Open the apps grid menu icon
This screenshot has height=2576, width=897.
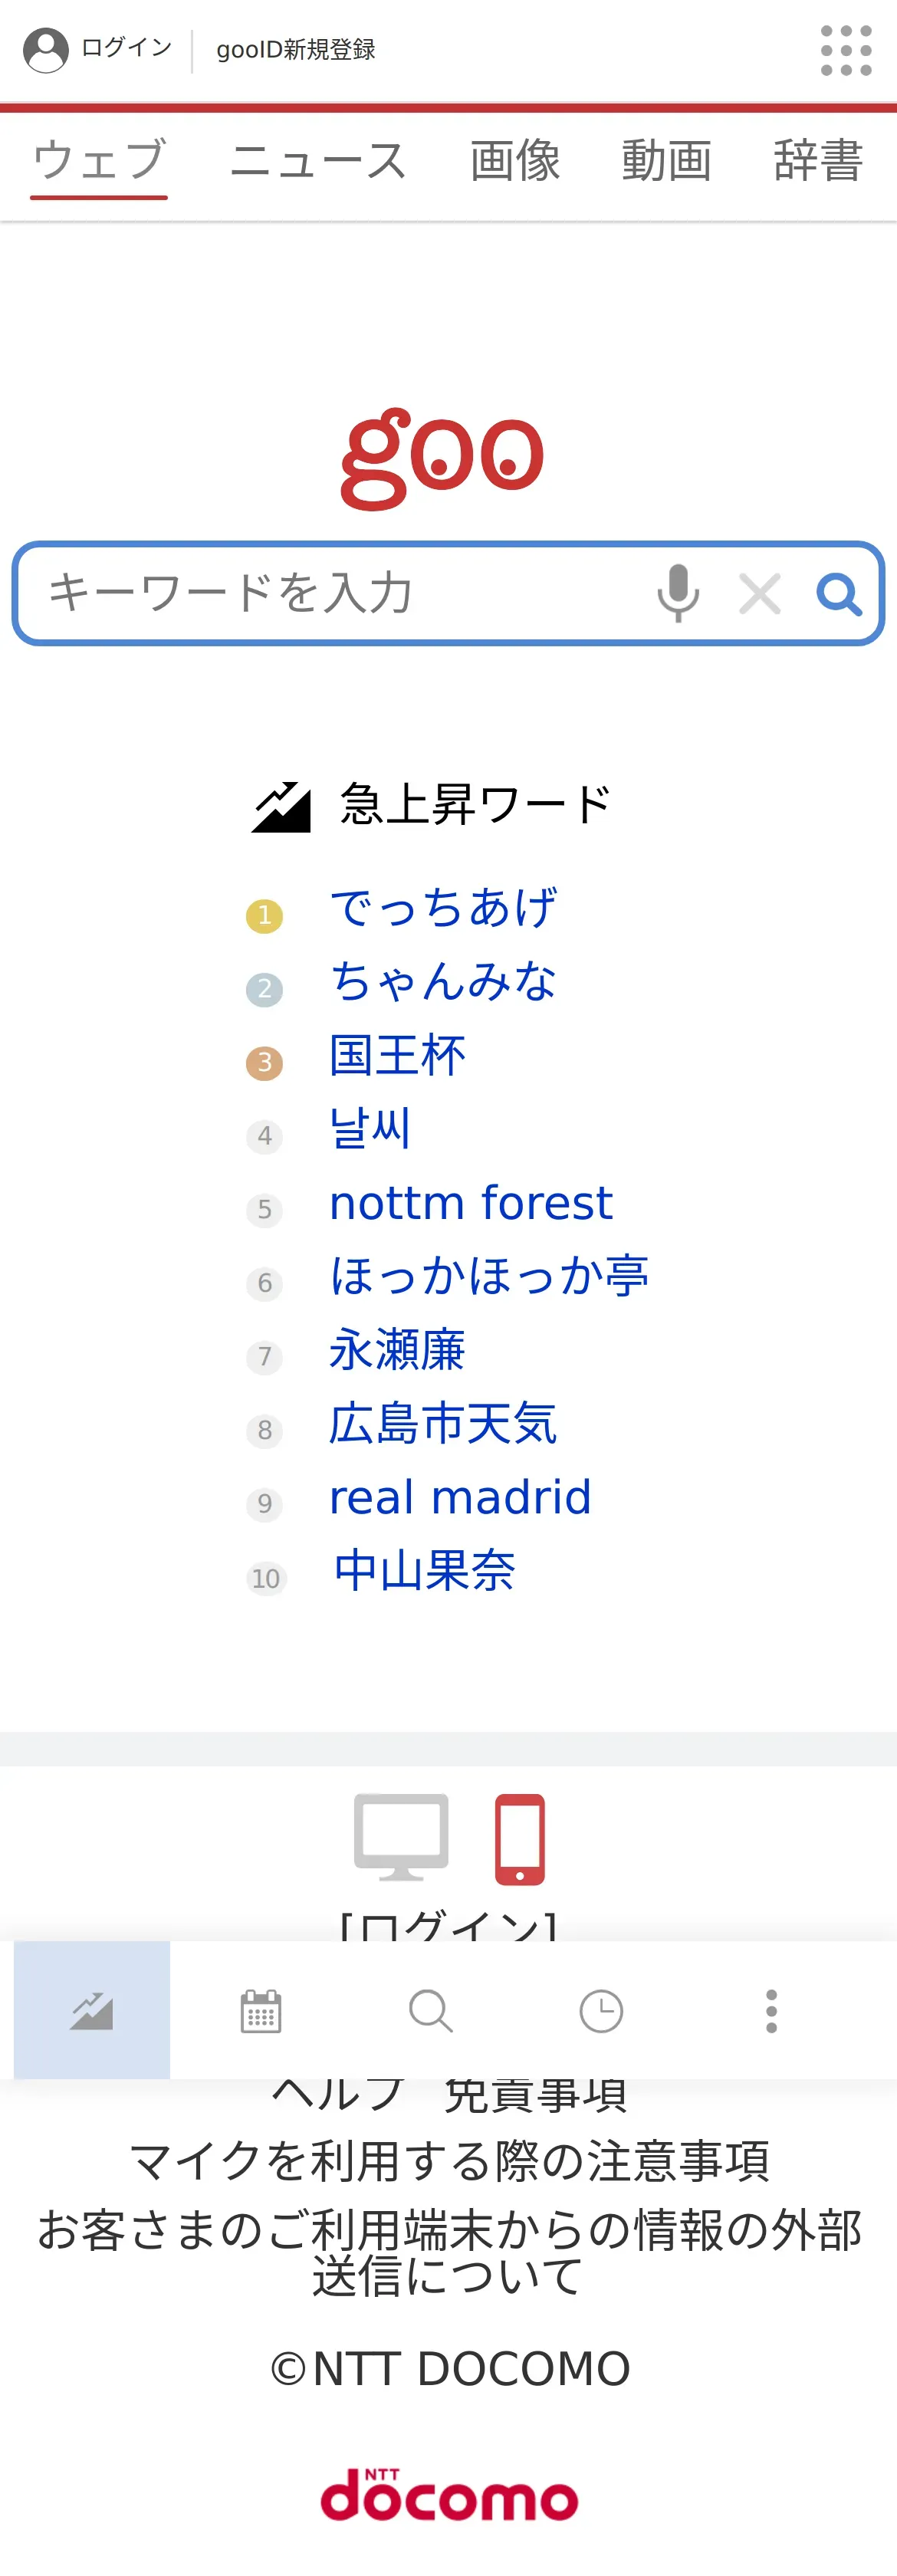(845, 50)
